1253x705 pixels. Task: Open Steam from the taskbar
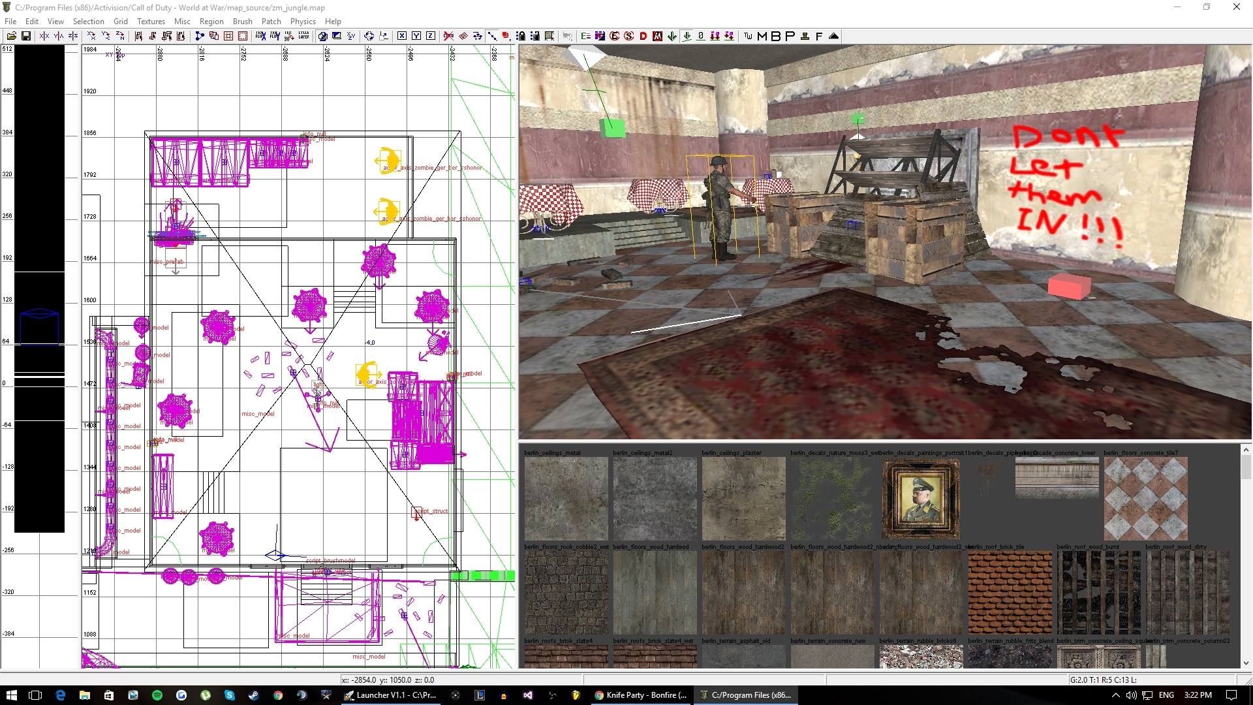point(253,695)
